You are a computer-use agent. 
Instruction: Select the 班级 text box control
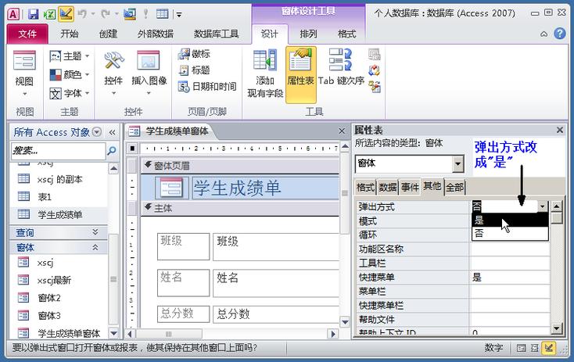click(x=275, y=246)
